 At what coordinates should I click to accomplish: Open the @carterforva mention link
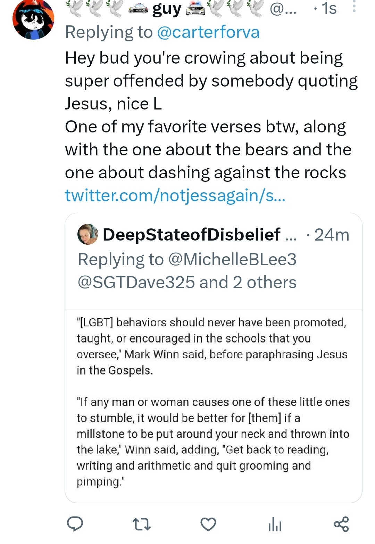[x=208, y=32]
